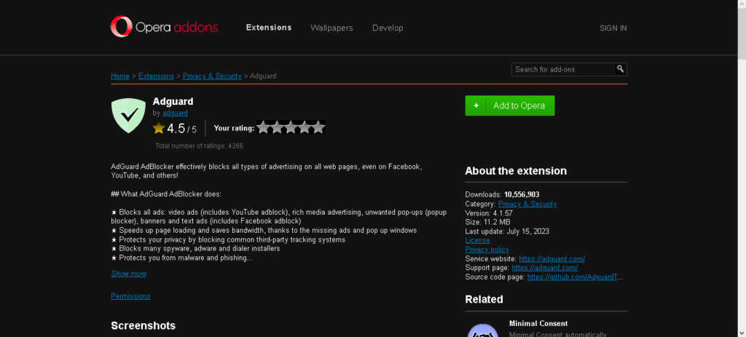
Task: Rate Adguard five stars
Action: point(318,127)
